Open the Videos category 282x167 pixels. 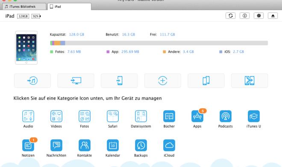56,116
